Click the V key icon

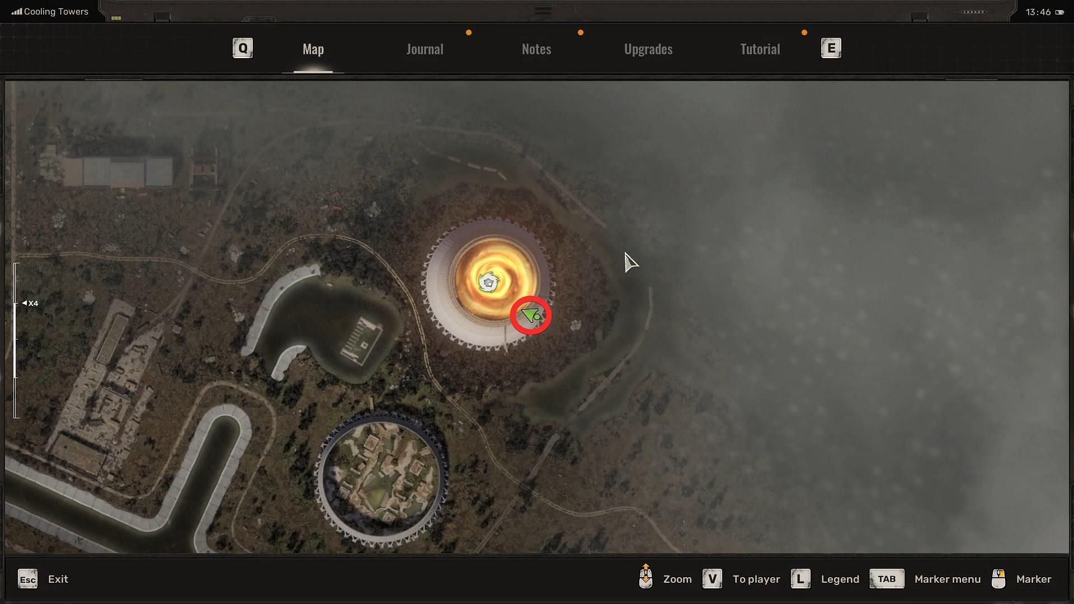712,579
